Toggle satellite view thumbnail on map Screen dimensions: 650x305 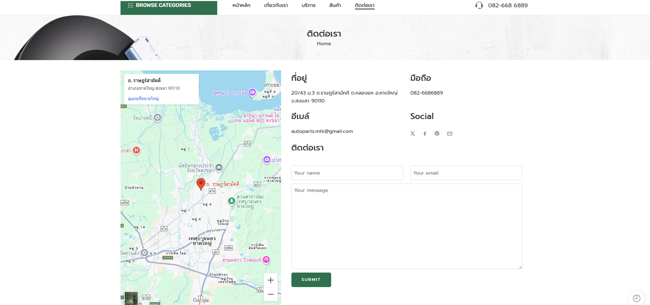131,298
